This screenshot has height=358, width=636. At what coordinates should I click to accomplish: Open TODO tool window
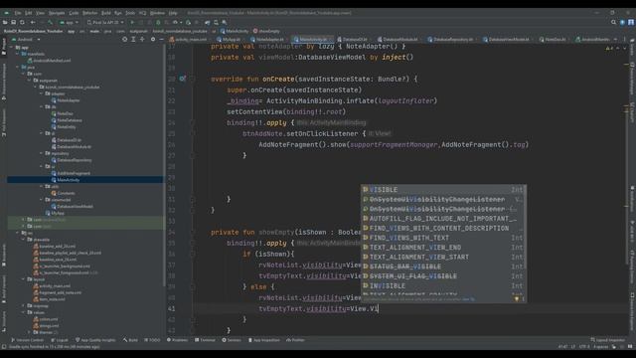coord(152,340)
